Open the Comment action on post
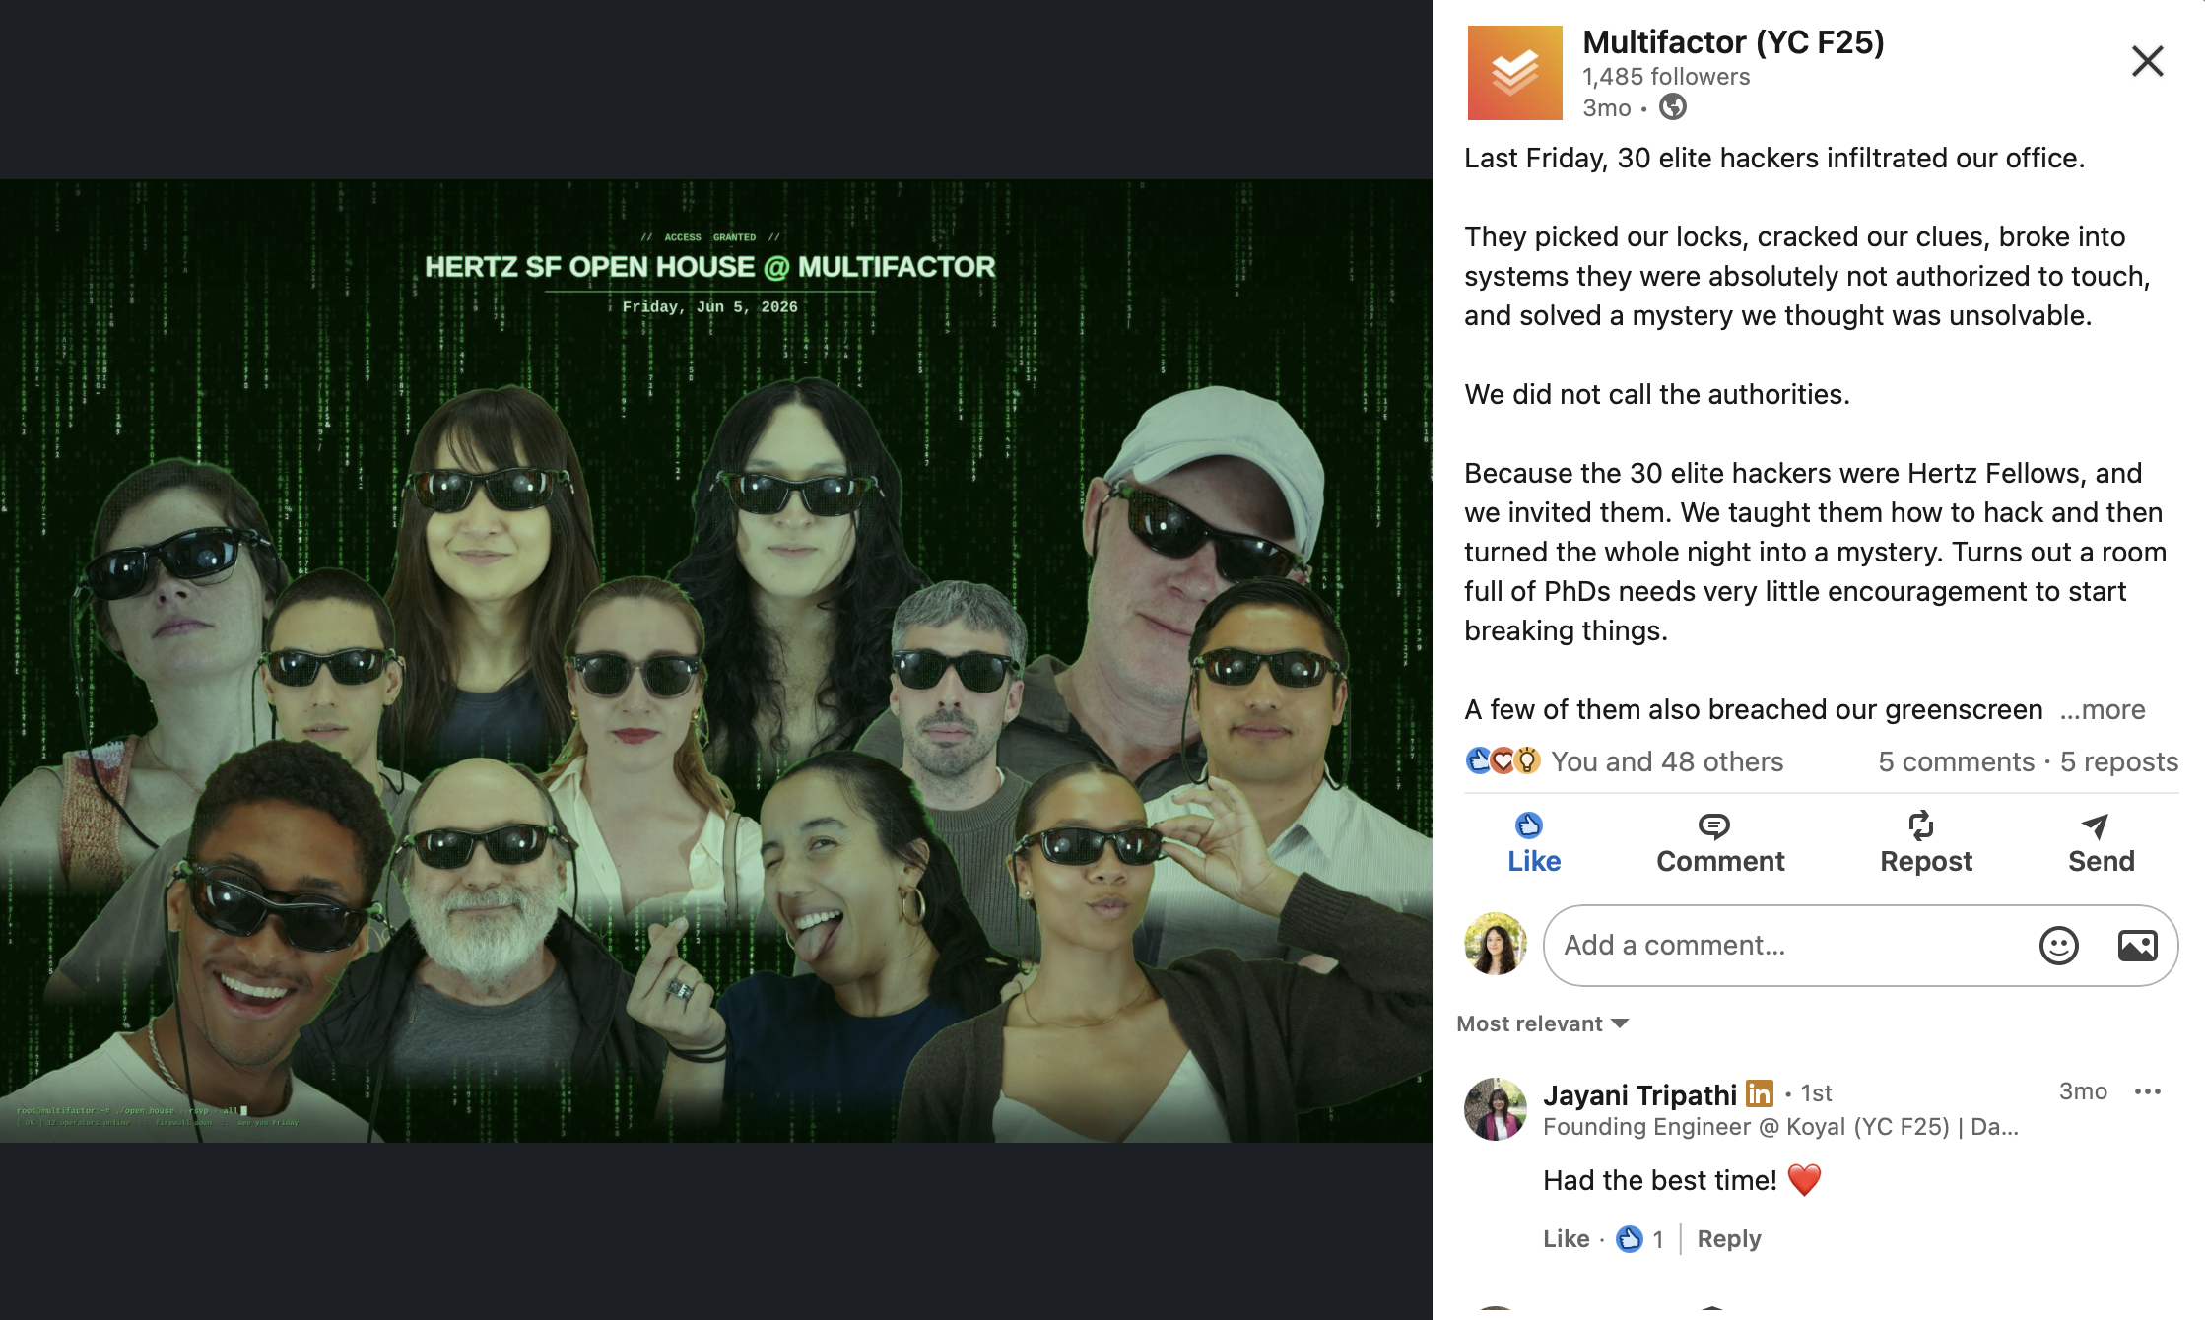This screenshot has width=2205, height=1320. click(x=1720, y=844)
